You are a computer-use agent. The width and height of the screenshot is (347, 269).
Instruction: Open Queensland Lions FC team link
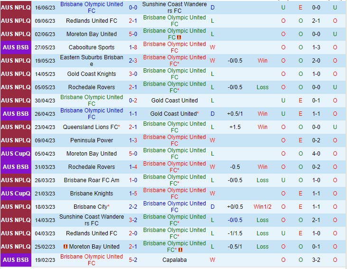point(90,127)
